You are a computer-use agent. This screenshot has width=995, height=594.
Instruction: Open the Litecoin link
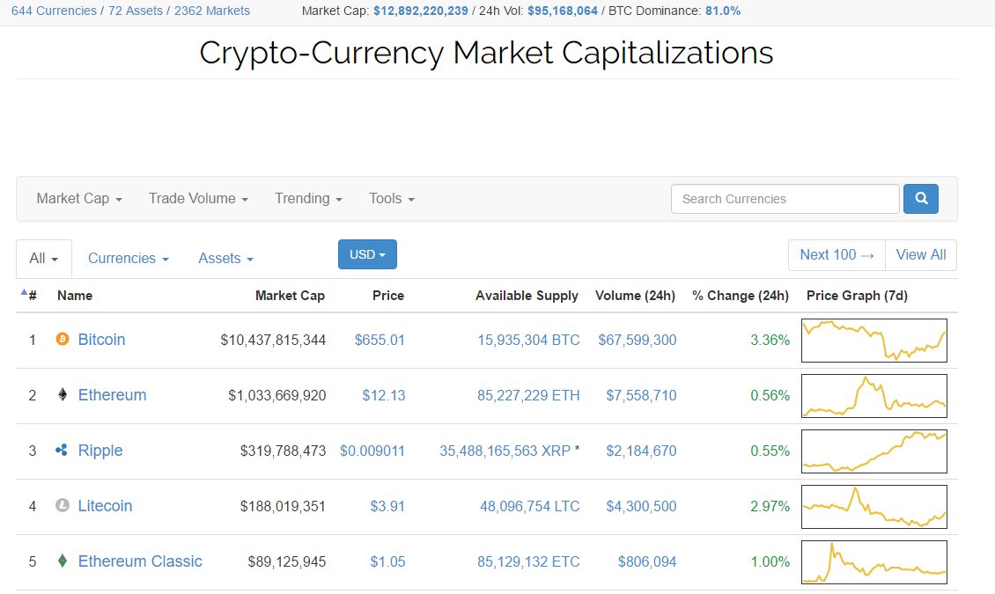(106, 506)
